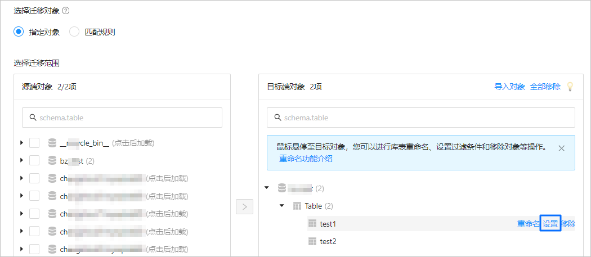This screenshot has width=591, height=257.
Task: Click 移除 to remove test1
Action: [x=568, y=223]
